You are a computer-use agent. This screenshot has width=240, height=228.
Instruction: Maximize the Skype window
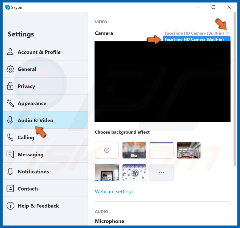(x=213, y=7)
